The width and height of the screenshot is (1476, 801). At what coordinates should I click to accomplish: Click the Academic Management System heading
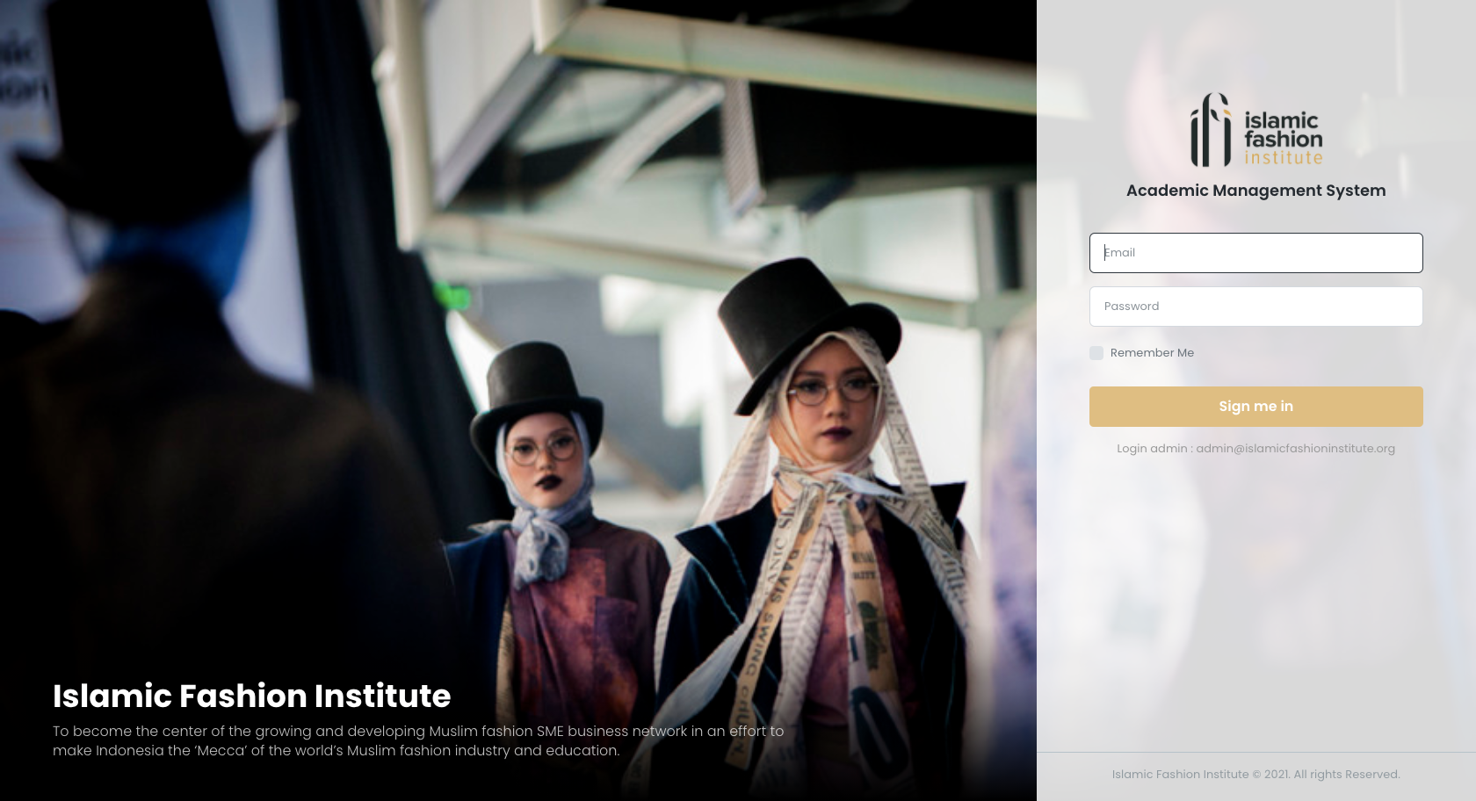tap(1256, 191)
